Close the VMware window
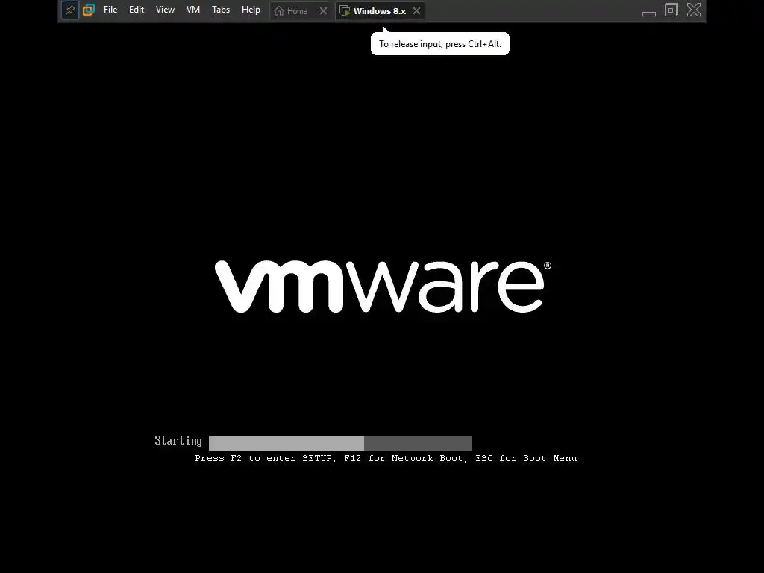This screenshot has height=573, width=764. pyautogui.click(x=694, y=10)
